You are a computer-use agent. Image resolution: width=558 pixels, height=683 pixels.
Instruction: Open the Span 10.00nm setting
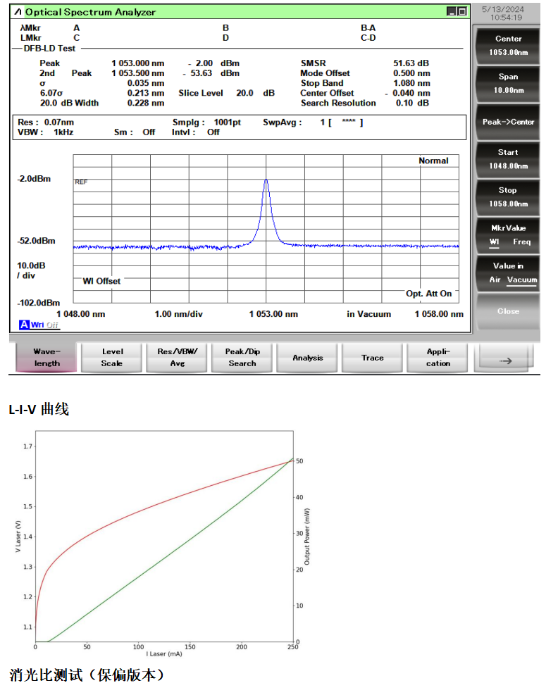tap(508, 83)
